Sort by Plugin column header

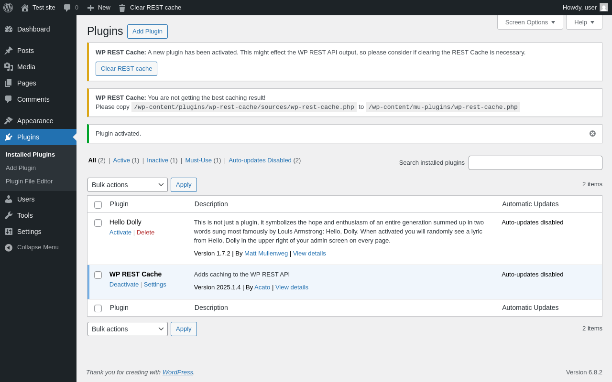click(x=119, y=204)
